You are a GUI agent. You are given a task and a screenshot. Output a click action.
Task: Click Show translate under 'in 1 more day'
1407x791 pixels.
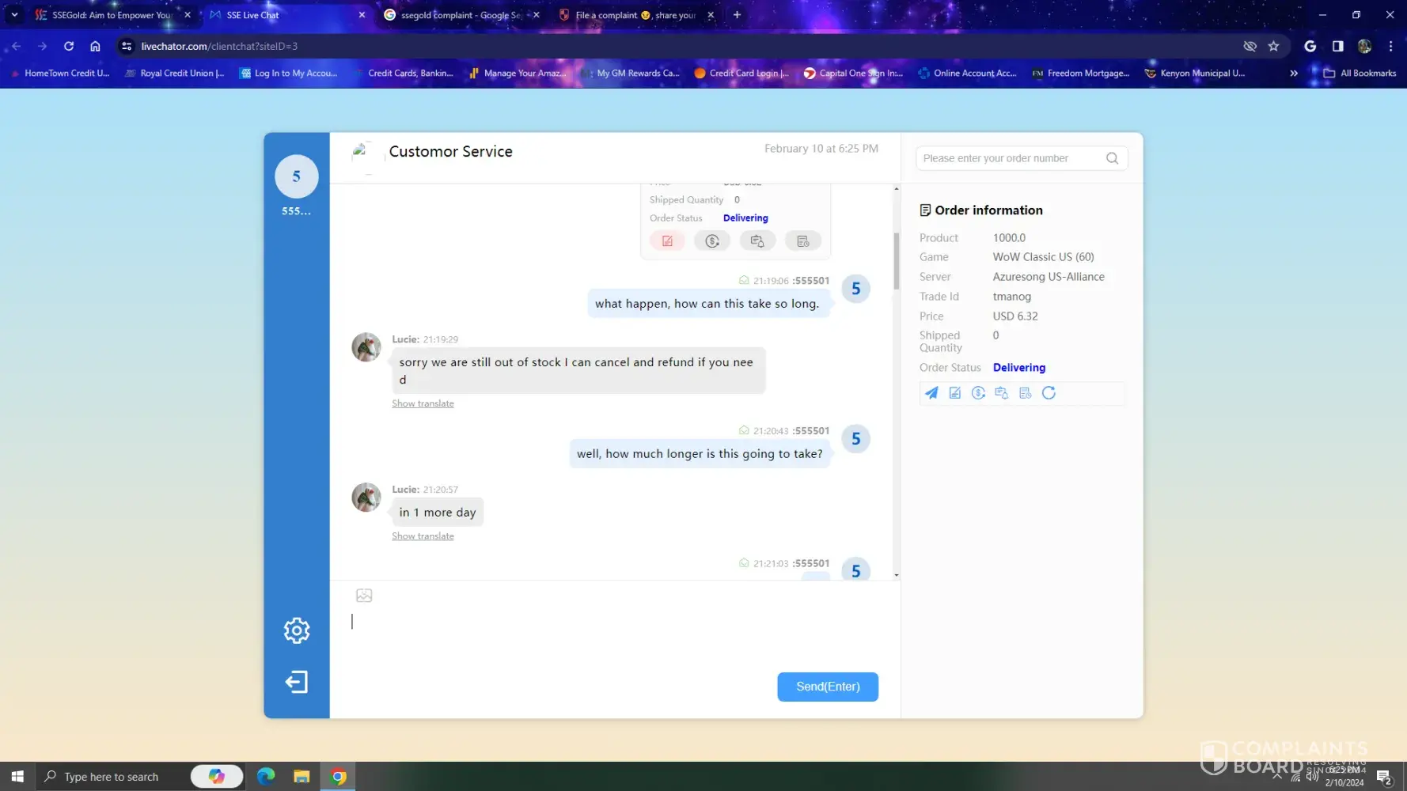[423, 536]
